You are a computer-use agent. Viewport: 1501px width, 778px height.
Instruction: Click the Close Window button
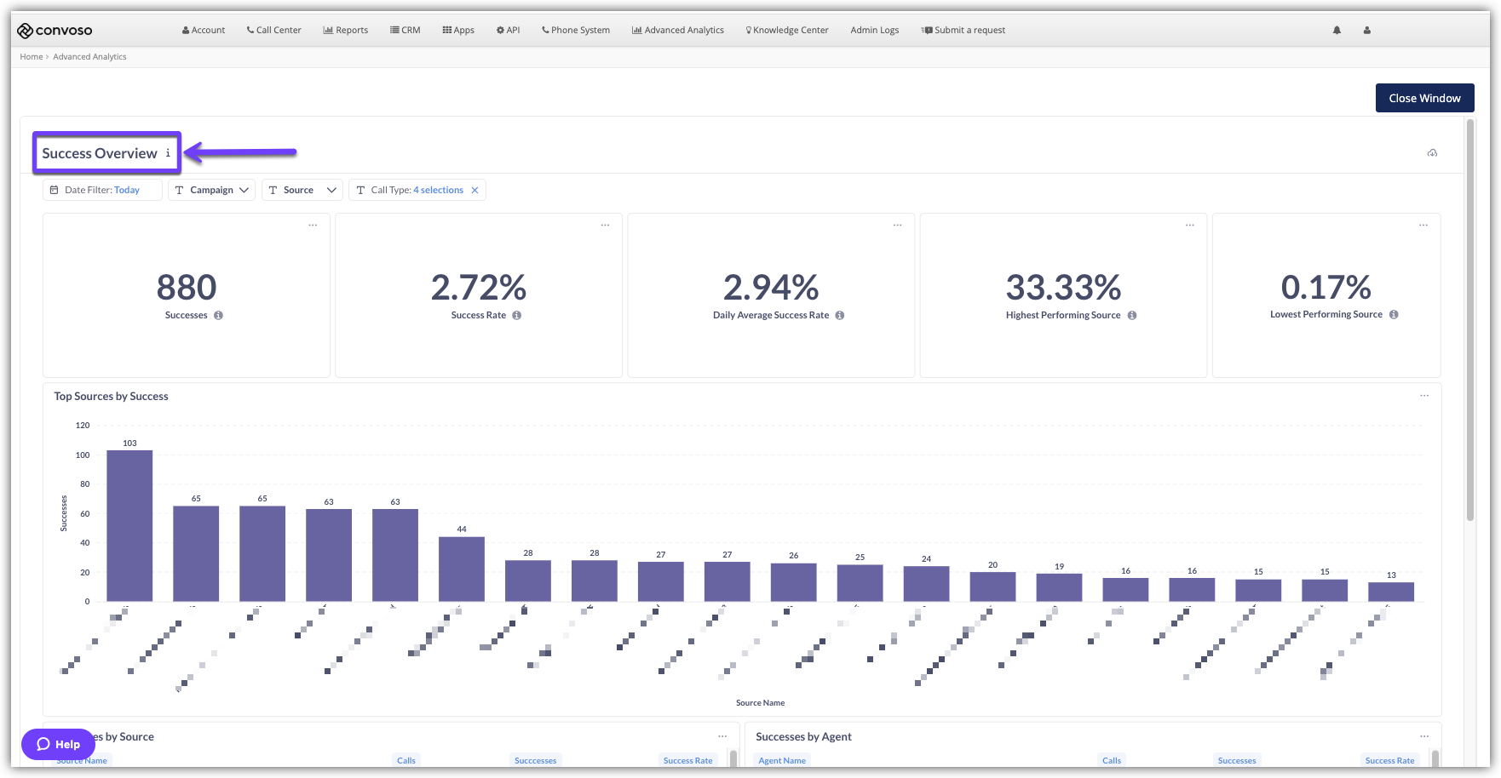[1424, 98]
